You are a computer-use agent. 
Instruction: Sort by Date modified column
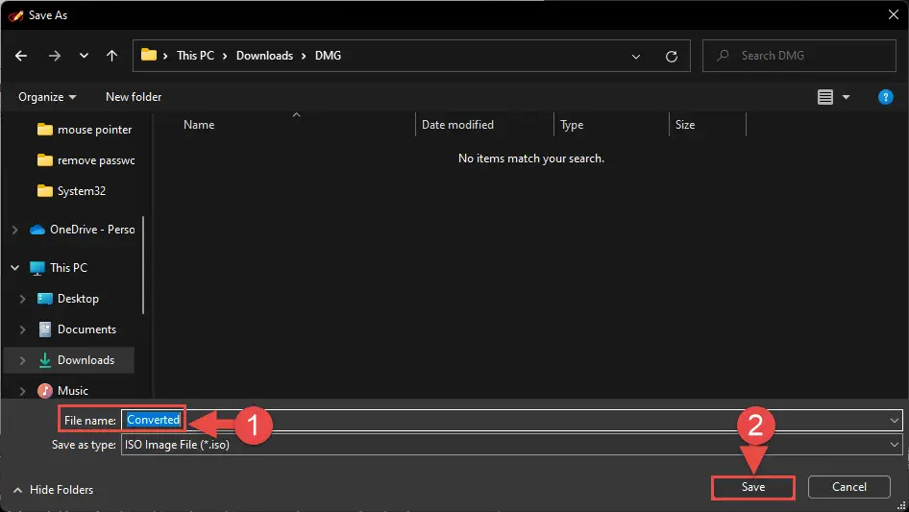pos(457,125)
